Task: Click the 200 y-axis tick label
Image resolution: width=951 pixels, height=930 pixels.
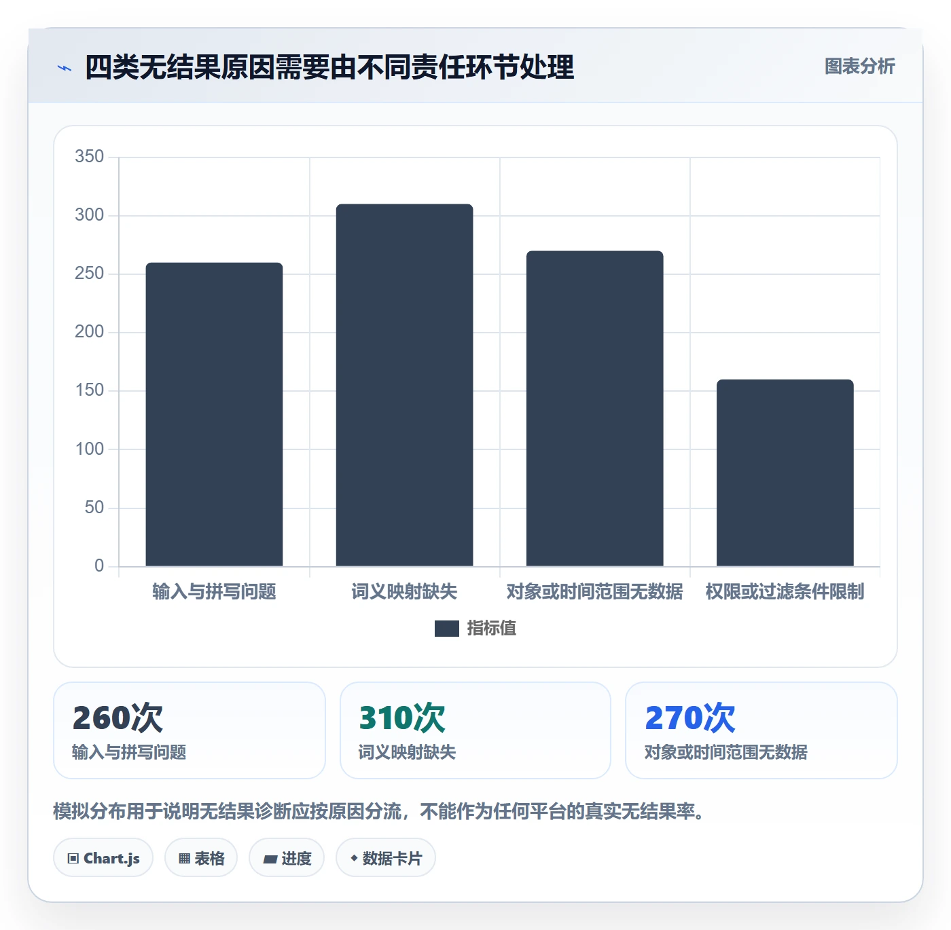Action: point(90,332)
